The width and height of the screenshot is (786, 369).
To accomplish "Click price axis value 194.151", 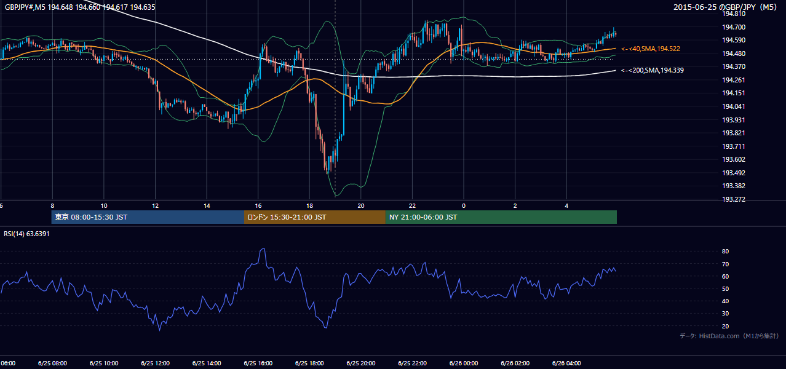I will click(734, 93).
